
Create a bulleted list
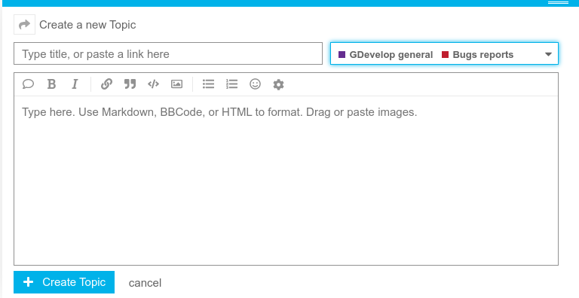(208, 84)
